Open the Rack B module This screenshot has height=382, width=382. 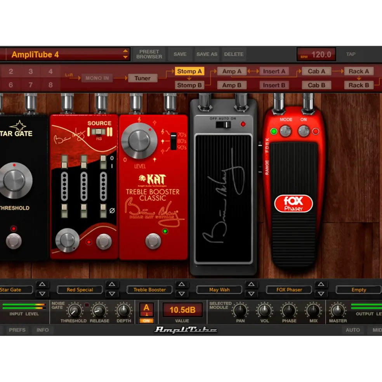pos(359,85)
